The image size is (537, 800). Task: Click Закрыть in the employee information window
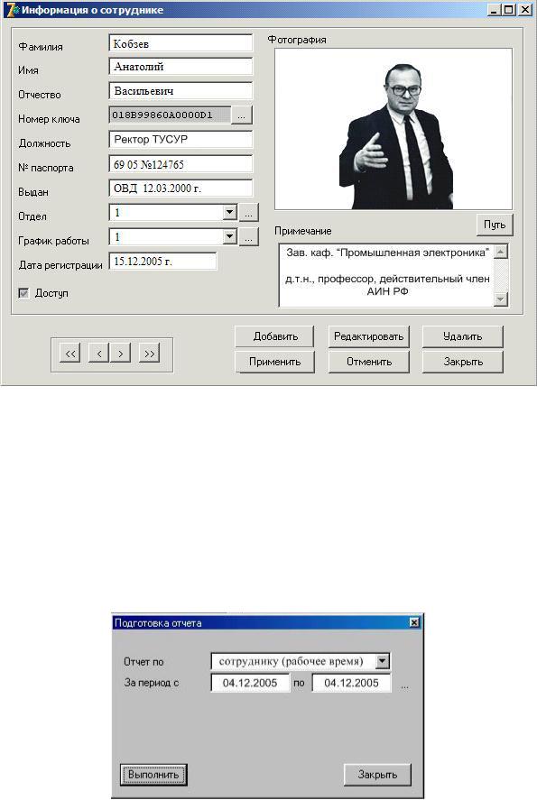point(462,362)
